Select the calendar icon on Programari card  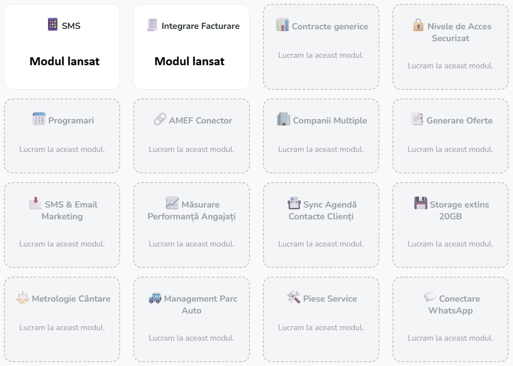[39, 120]
